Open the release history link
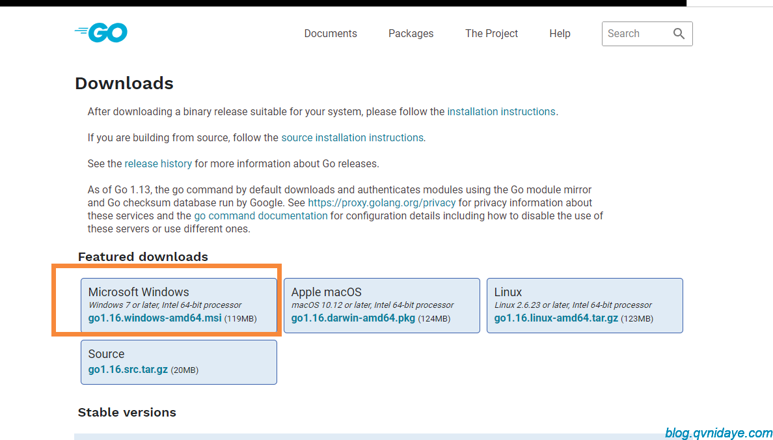The height and width of the screenshot is (440, 773). click(x=158, y=164)
